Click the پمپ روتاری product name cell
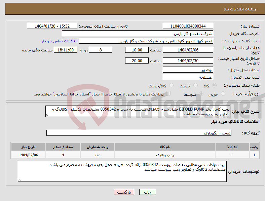 (165, 155)
